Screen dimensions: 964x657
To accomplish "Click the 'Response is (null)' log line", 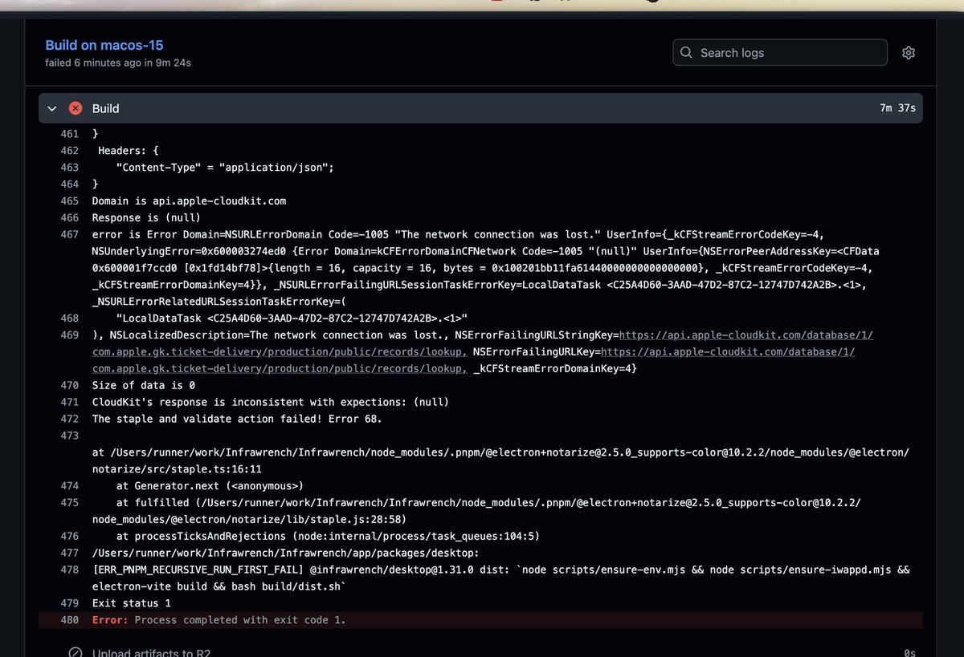I will [x=146, y=217].
